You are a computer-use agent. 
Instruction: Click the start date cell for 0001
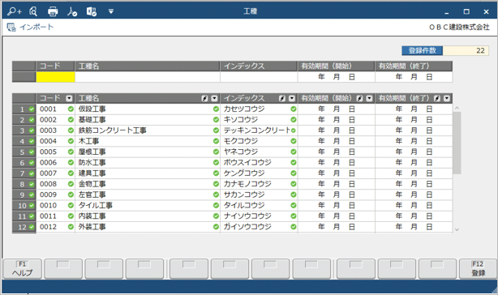point(337,109)
